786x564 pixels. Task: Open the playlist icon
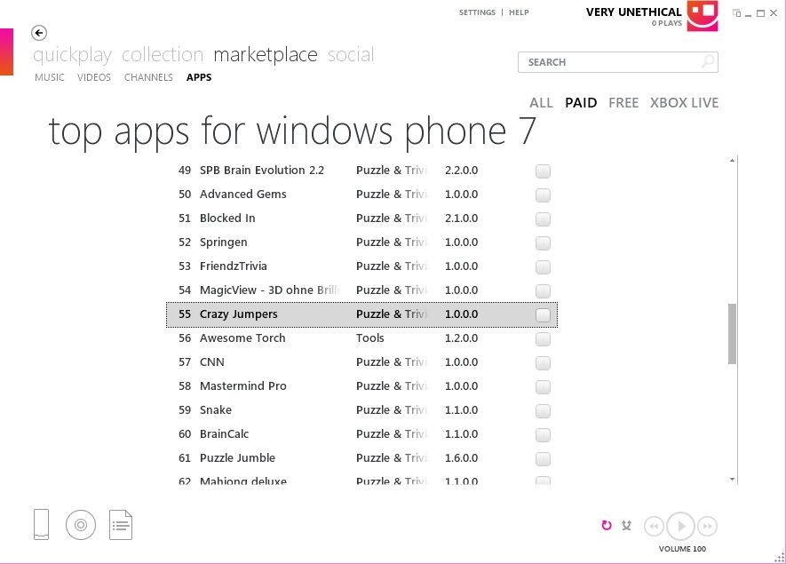(121, 525)
